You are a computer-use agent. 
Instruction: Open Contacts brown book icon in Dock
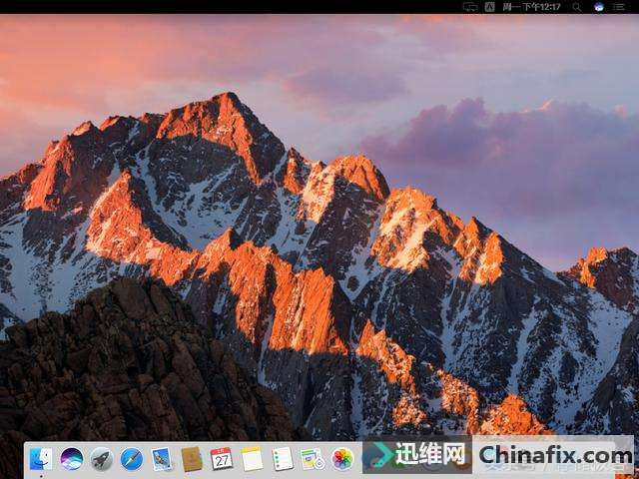pyautogui.click(x=192, y=459)
